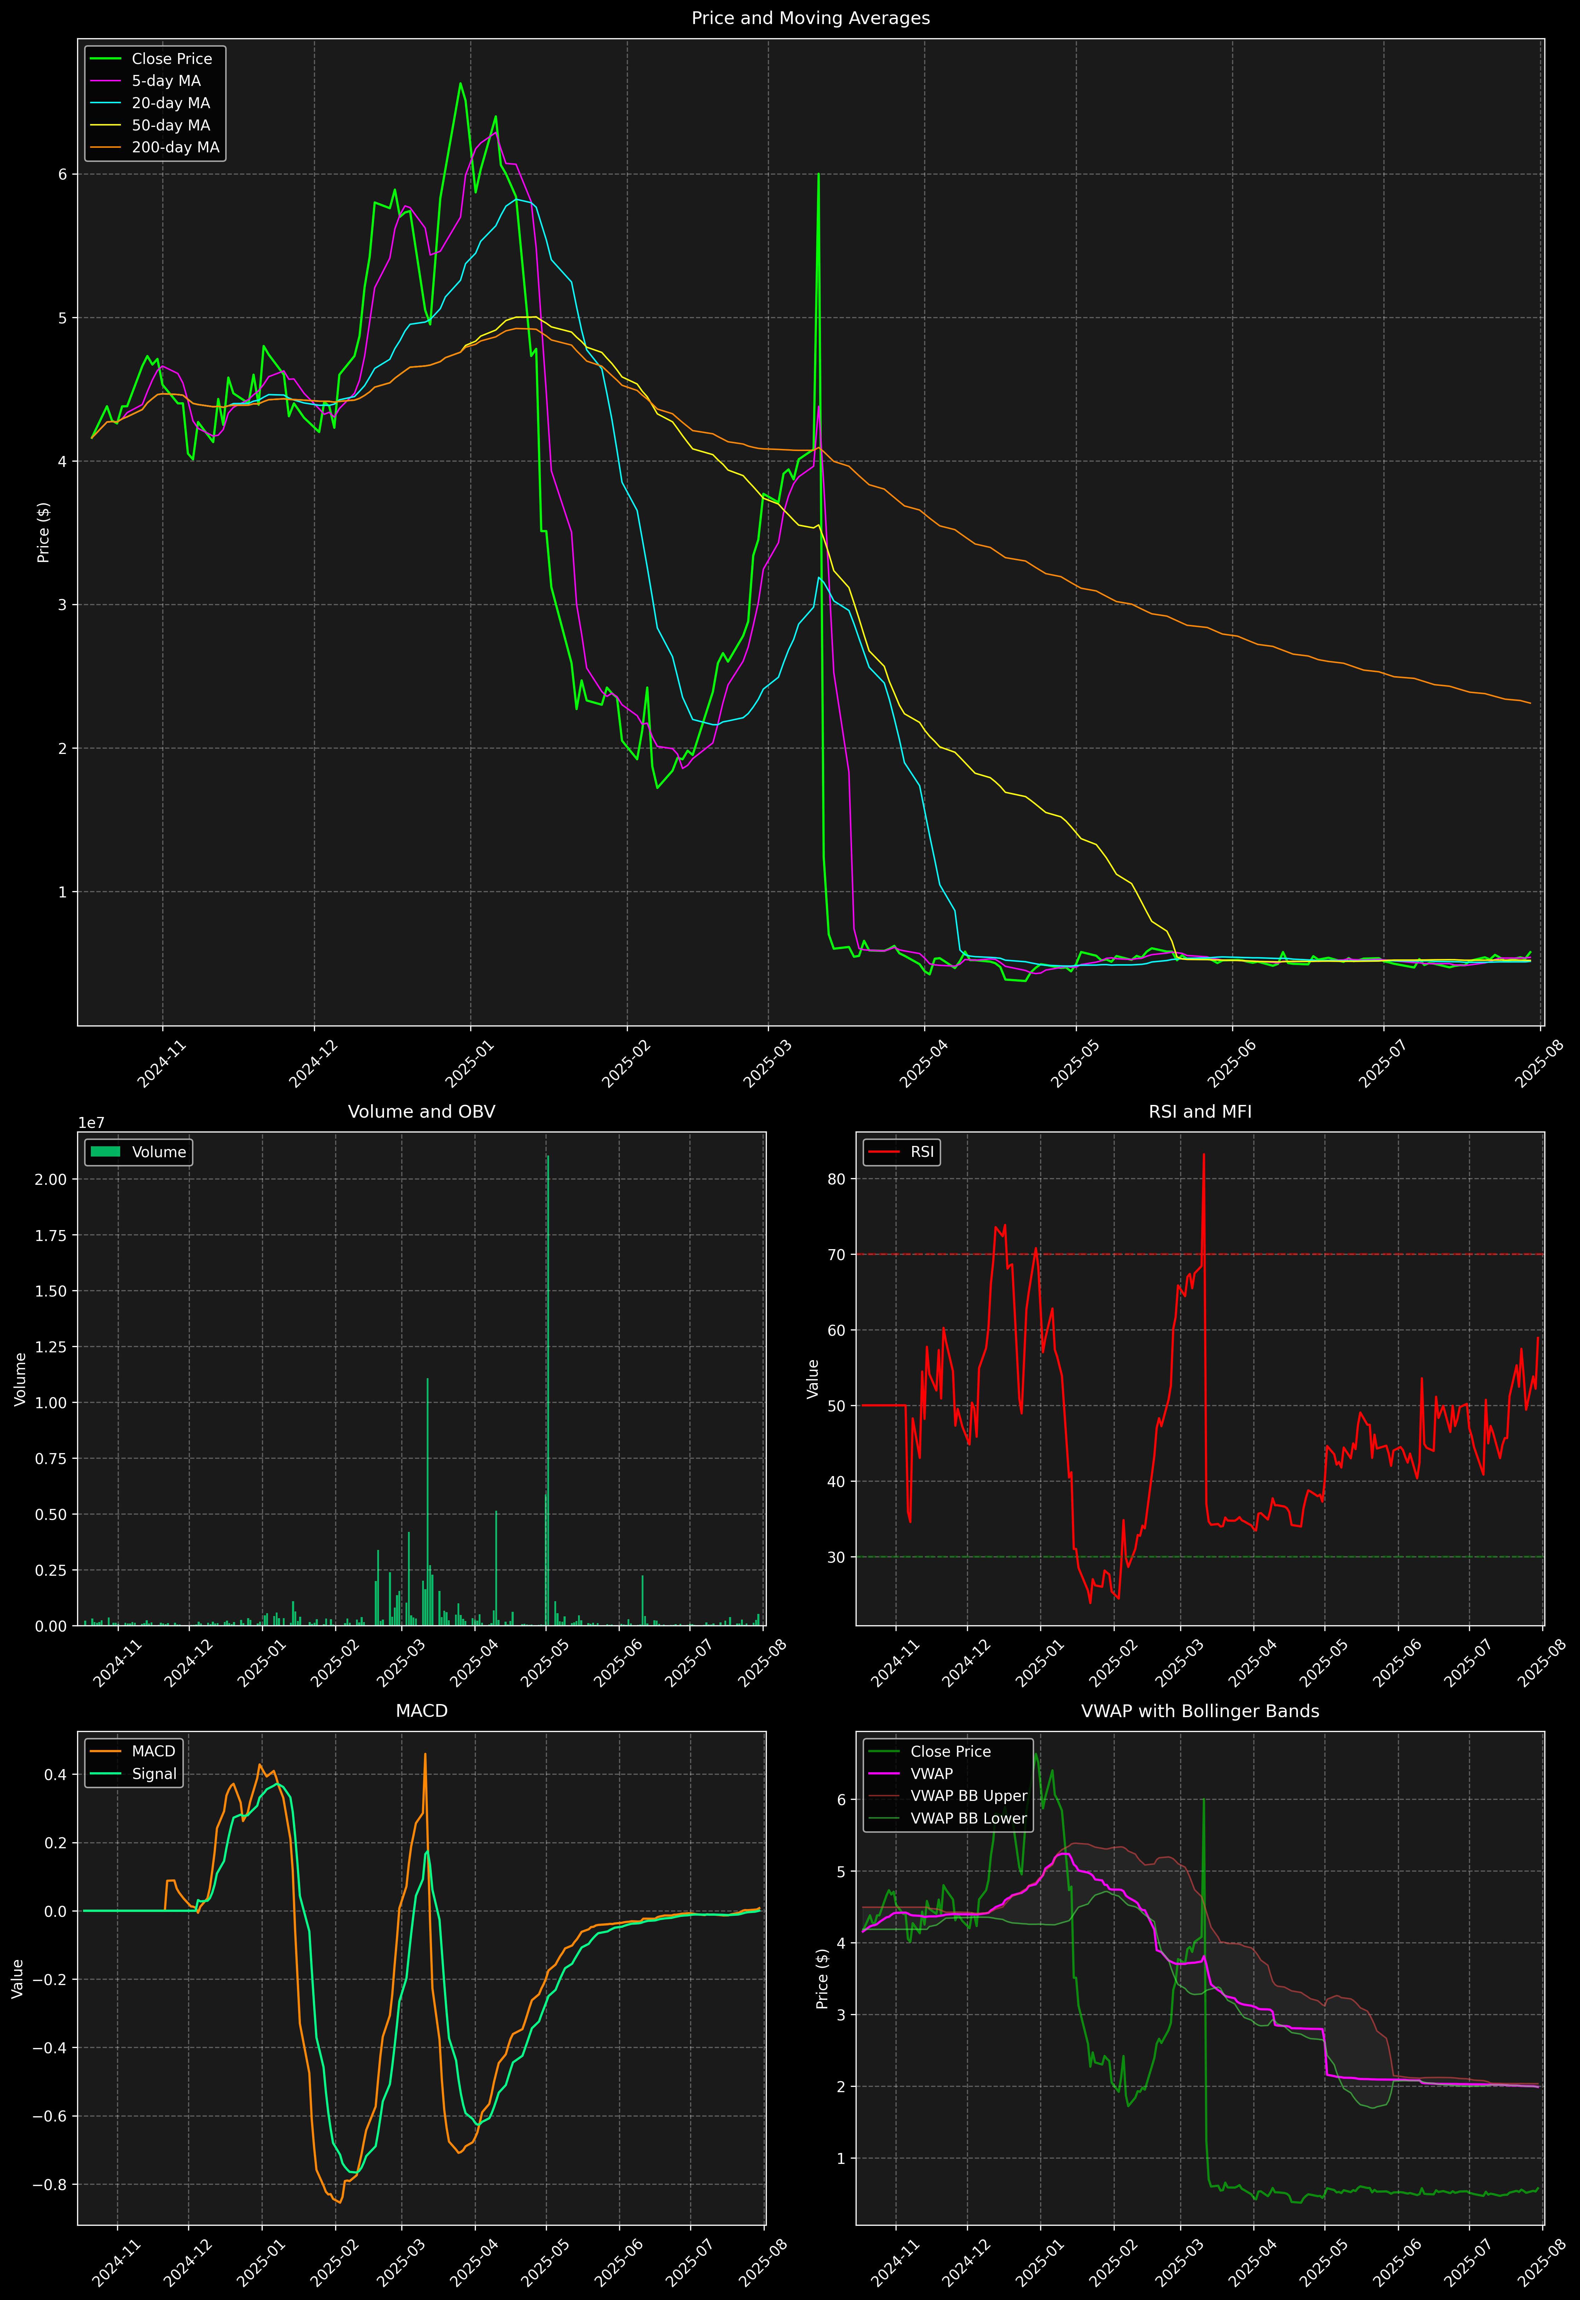The image size is (1580, 2300).
Task: Select the "5-day MA" legend entry
Action: tap(165, 81)
